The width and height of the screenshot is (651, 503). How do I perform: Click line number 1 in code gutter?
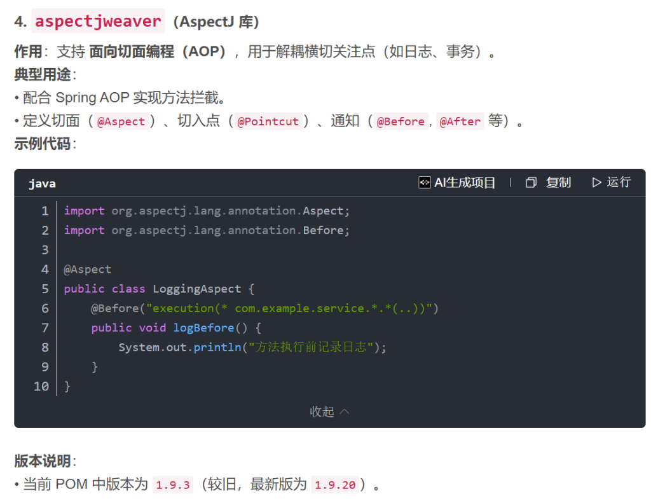(x=45, y=210)
